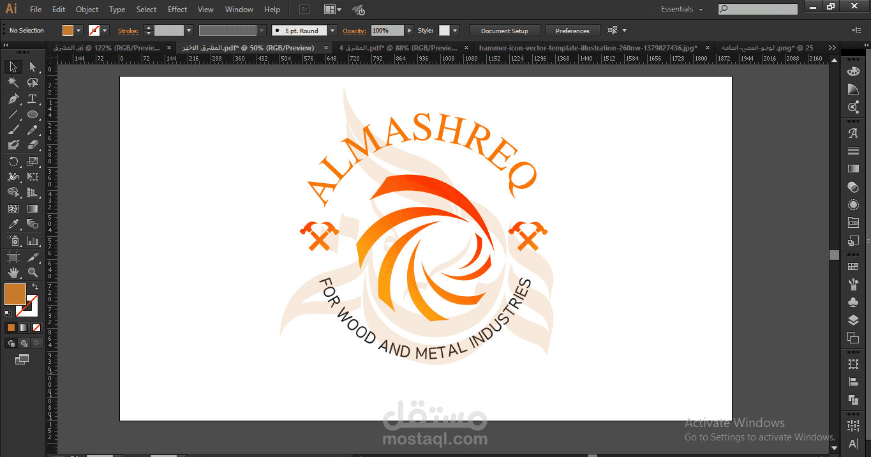
Task: Select the Blob Brush tool
Action: [x=13, y=145]
